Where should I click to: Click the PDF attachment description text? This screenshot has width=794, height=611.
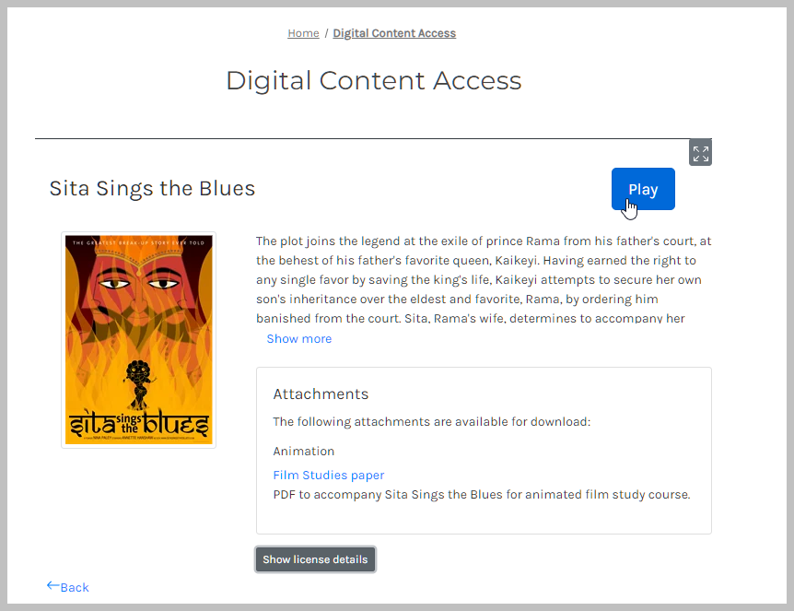click(482, 495)
